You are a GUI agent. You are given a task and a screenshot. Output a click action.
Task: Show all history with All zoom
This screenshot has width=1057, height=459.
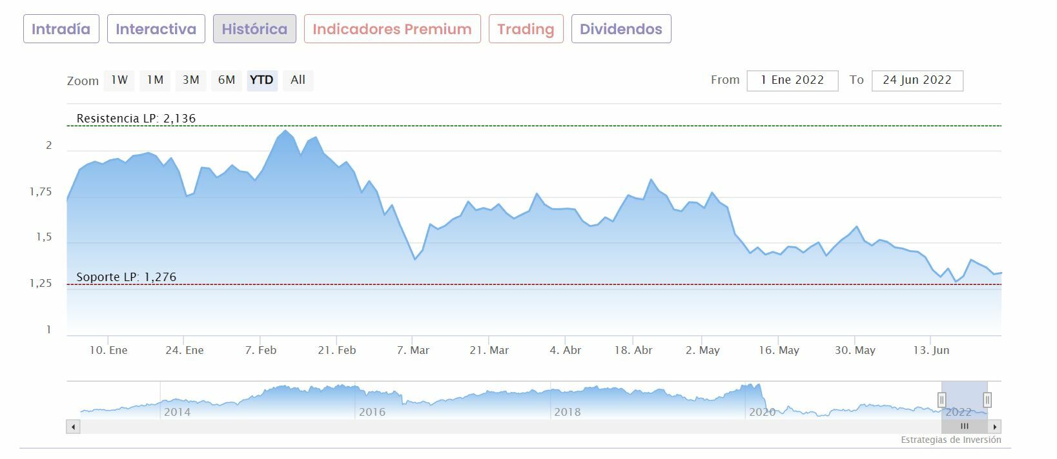point(298,80)
